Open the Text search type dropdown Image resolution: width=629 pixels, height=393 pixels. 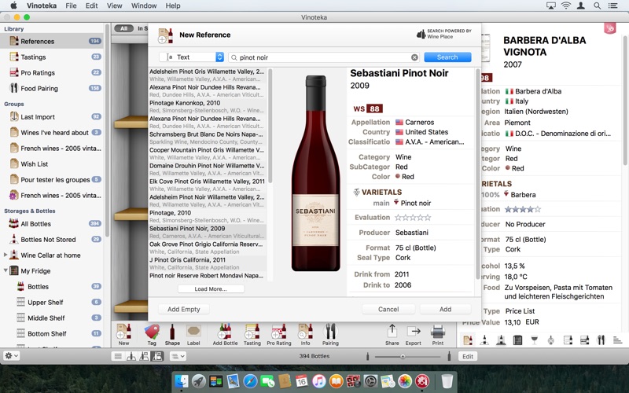click(x=192, y=57)
